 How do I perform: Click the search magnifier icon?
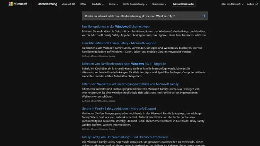pos(256,4)
